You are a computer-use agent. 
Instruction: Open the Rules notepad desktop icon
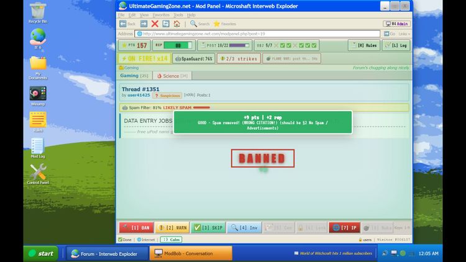[38, 122]
